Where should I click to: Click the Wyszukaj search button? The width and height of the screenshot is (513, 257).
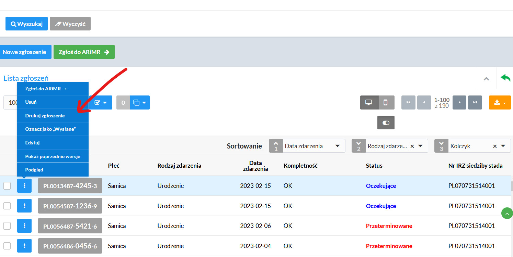click(x=26, y=24)
